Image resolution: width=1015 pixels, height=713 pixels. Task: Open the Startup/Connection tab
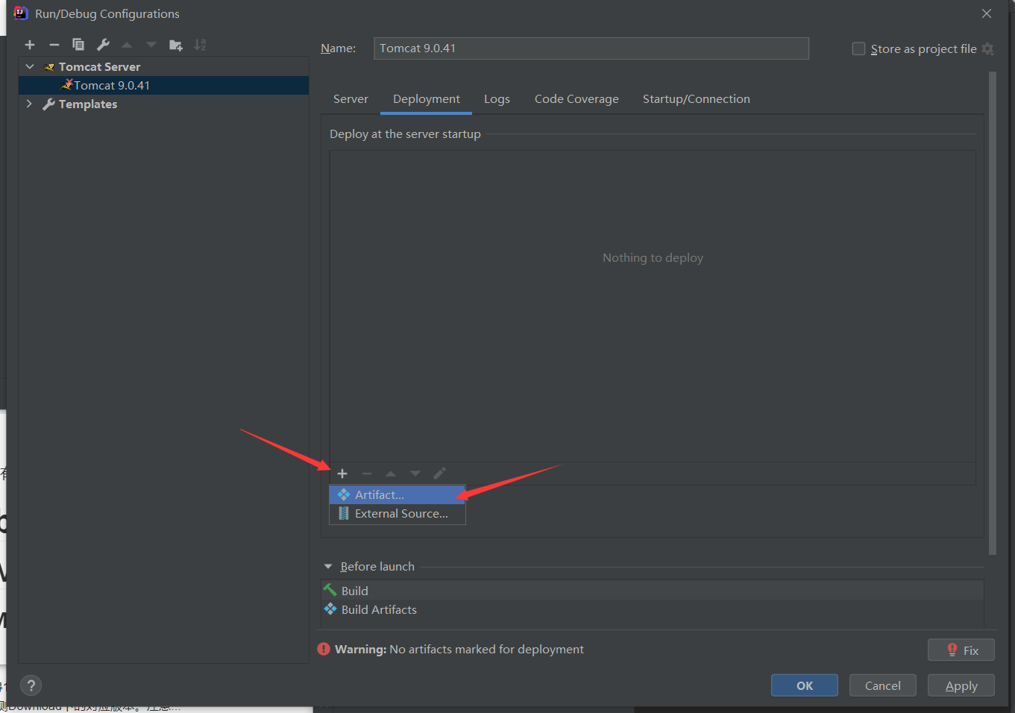point(696,99)
